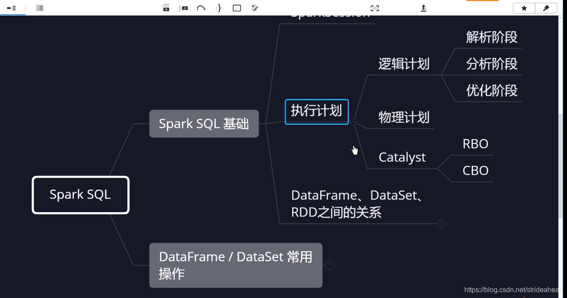Viewport: 567px width, 298px height.
Task: Add a summary bracket
Action: click(219, 8)
